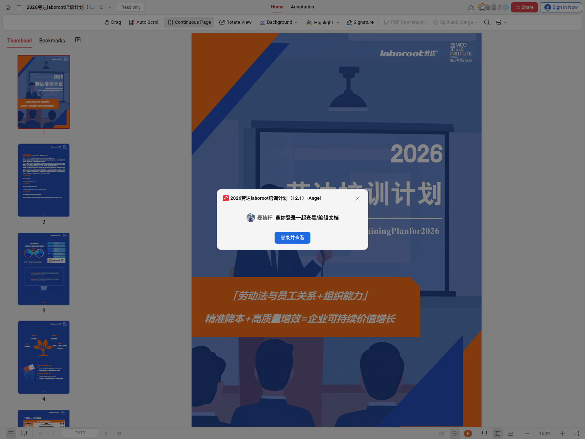Viewport: 585px width, 439px height.
Task: Start slideshow play button
Action: 468,433
